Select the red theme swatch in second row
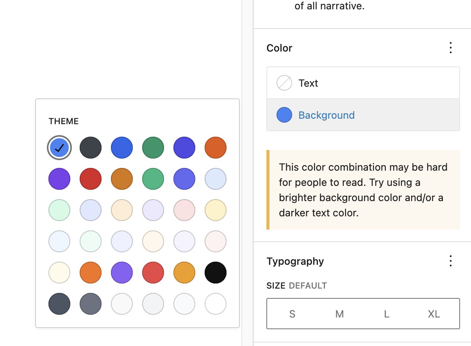This screenshot has width=471, height=346. pyautogui.click(x=91, y=179)
